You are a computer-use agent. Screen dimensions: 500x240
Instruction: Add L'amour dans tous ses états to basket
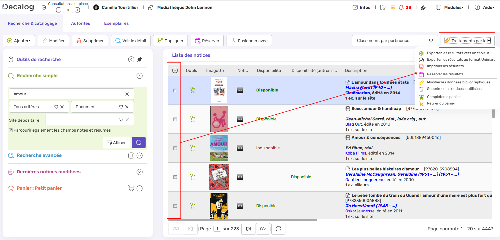(x=192, y=90)
